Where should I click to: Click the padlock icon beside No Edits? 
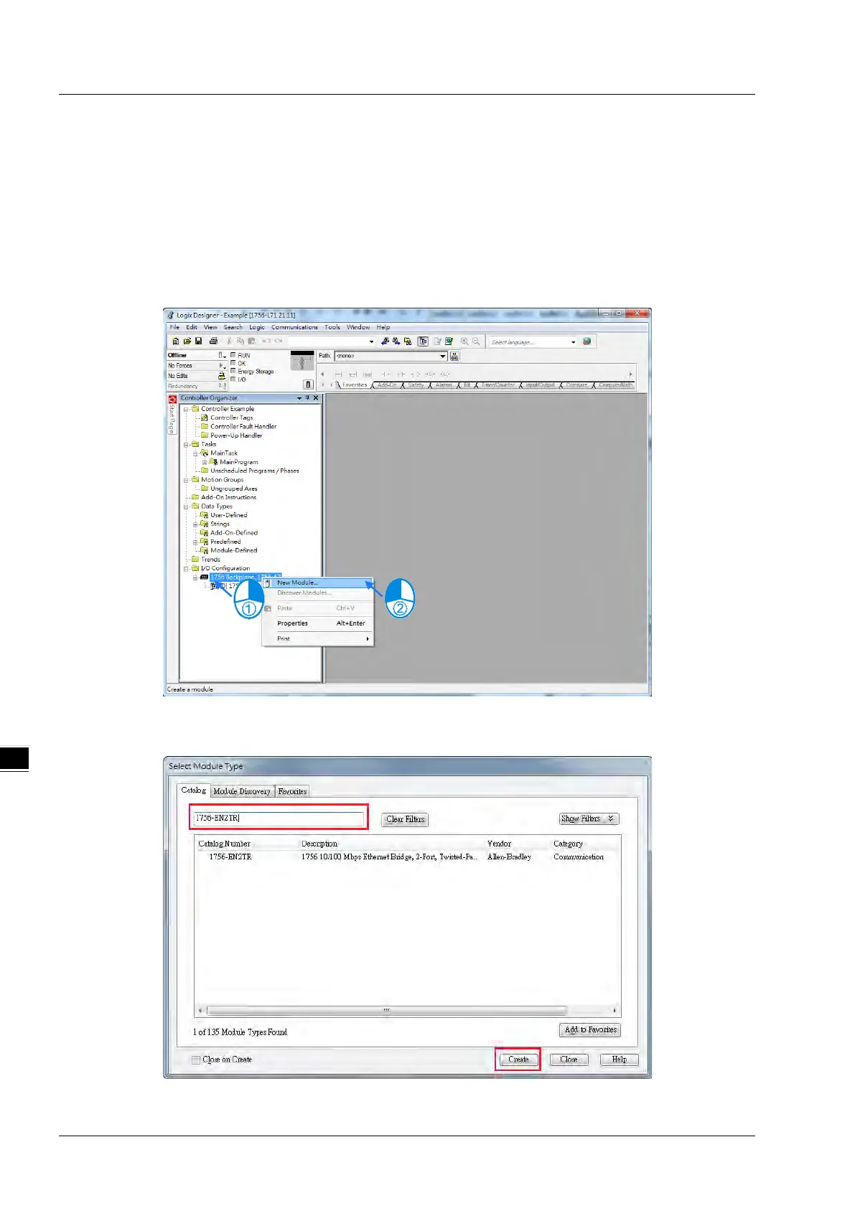(x=222, y=375)
